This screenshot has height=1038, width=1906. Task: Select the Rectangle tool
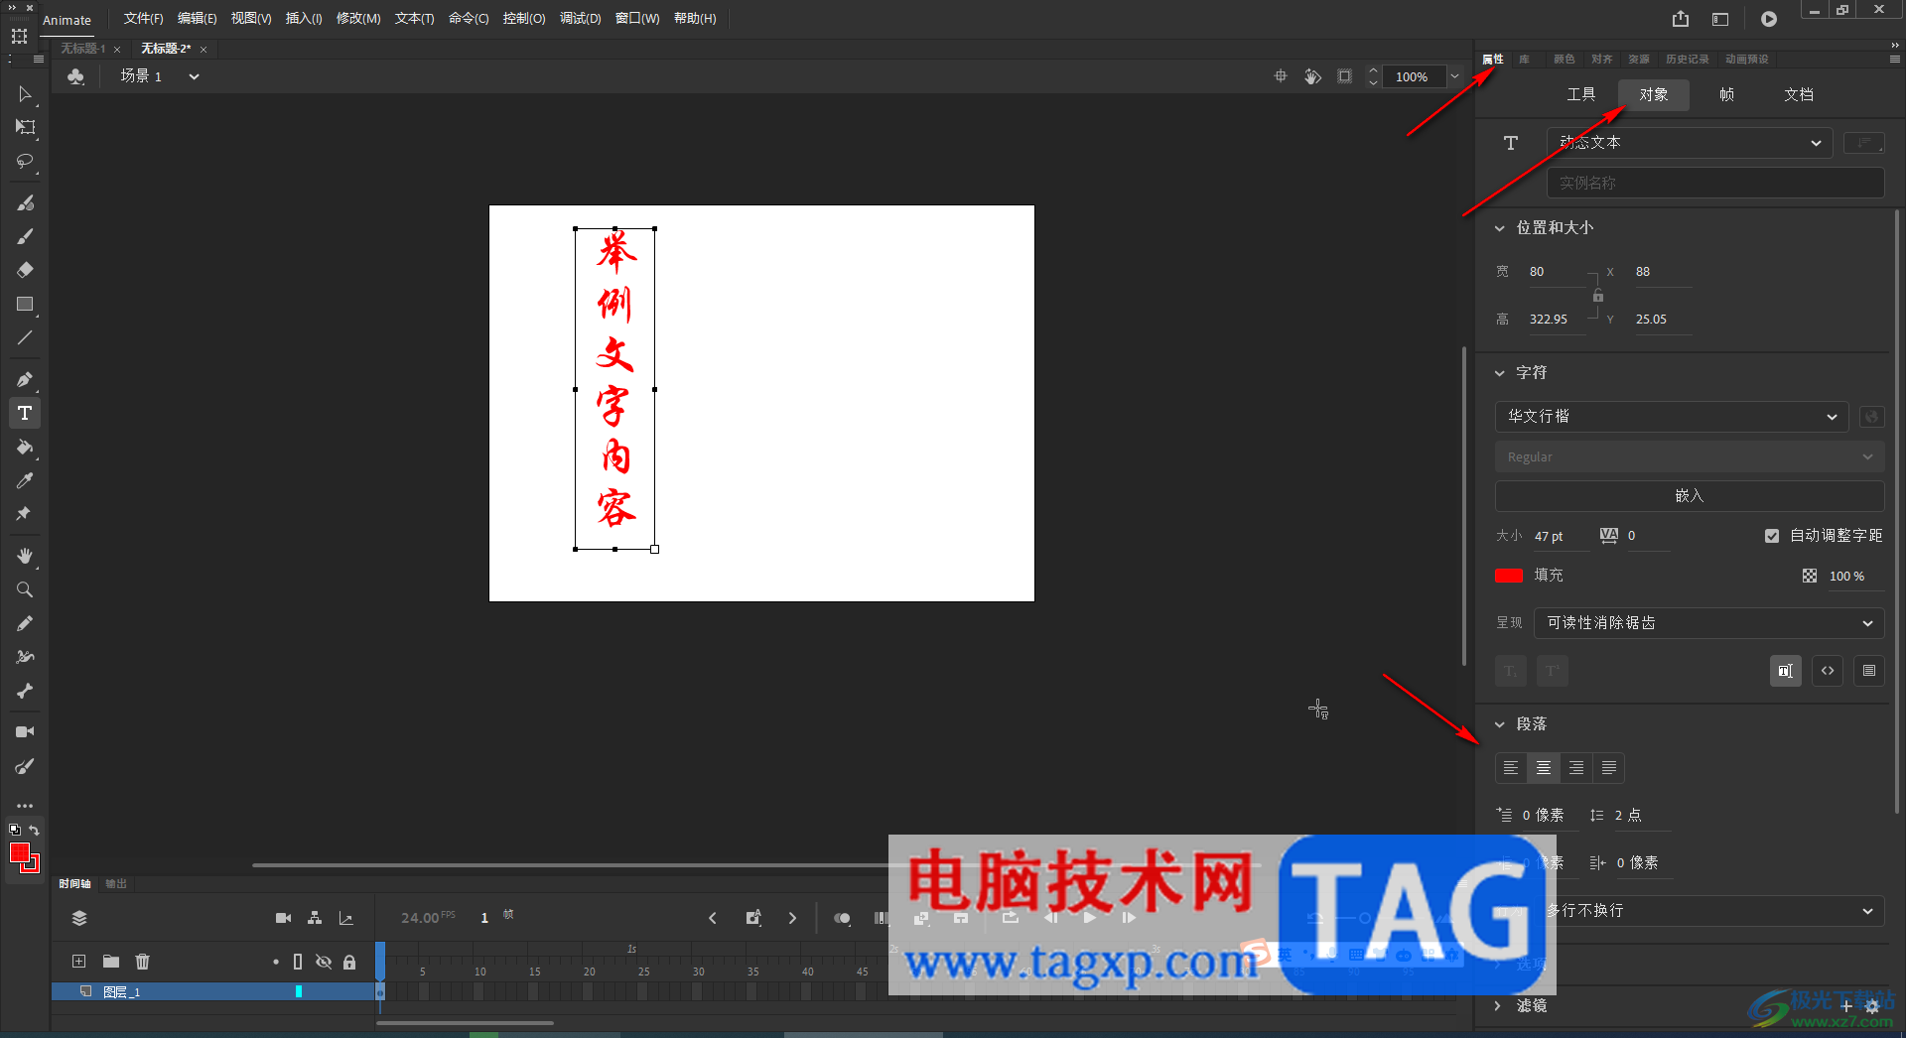25,304
